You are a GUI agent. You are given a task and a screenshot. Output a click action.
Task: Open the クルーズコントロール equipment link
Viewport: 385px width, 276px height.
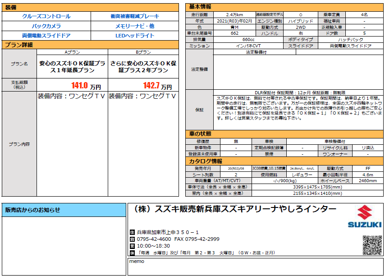tap(46, 16)
